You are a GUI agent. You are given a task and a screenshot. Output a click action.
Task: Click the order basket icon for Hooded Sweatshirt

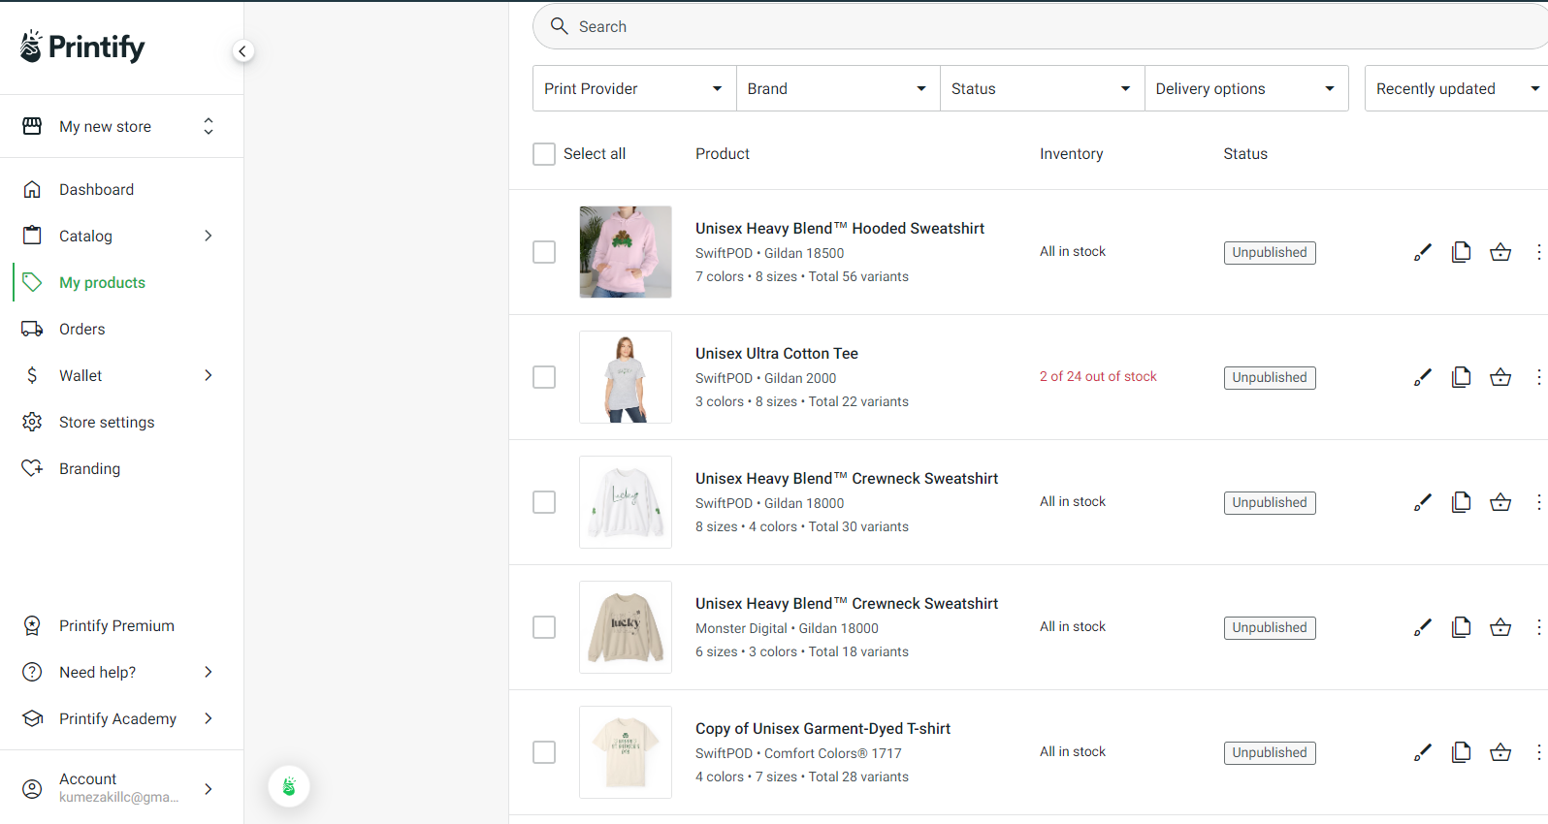point(1500,252)
